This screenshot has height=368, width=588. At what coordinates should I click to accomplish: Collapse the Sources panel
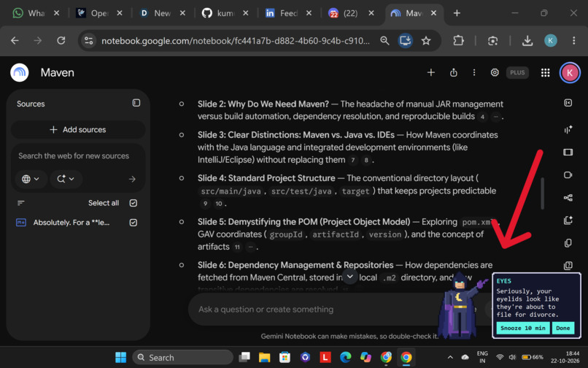tap(136, 103)
